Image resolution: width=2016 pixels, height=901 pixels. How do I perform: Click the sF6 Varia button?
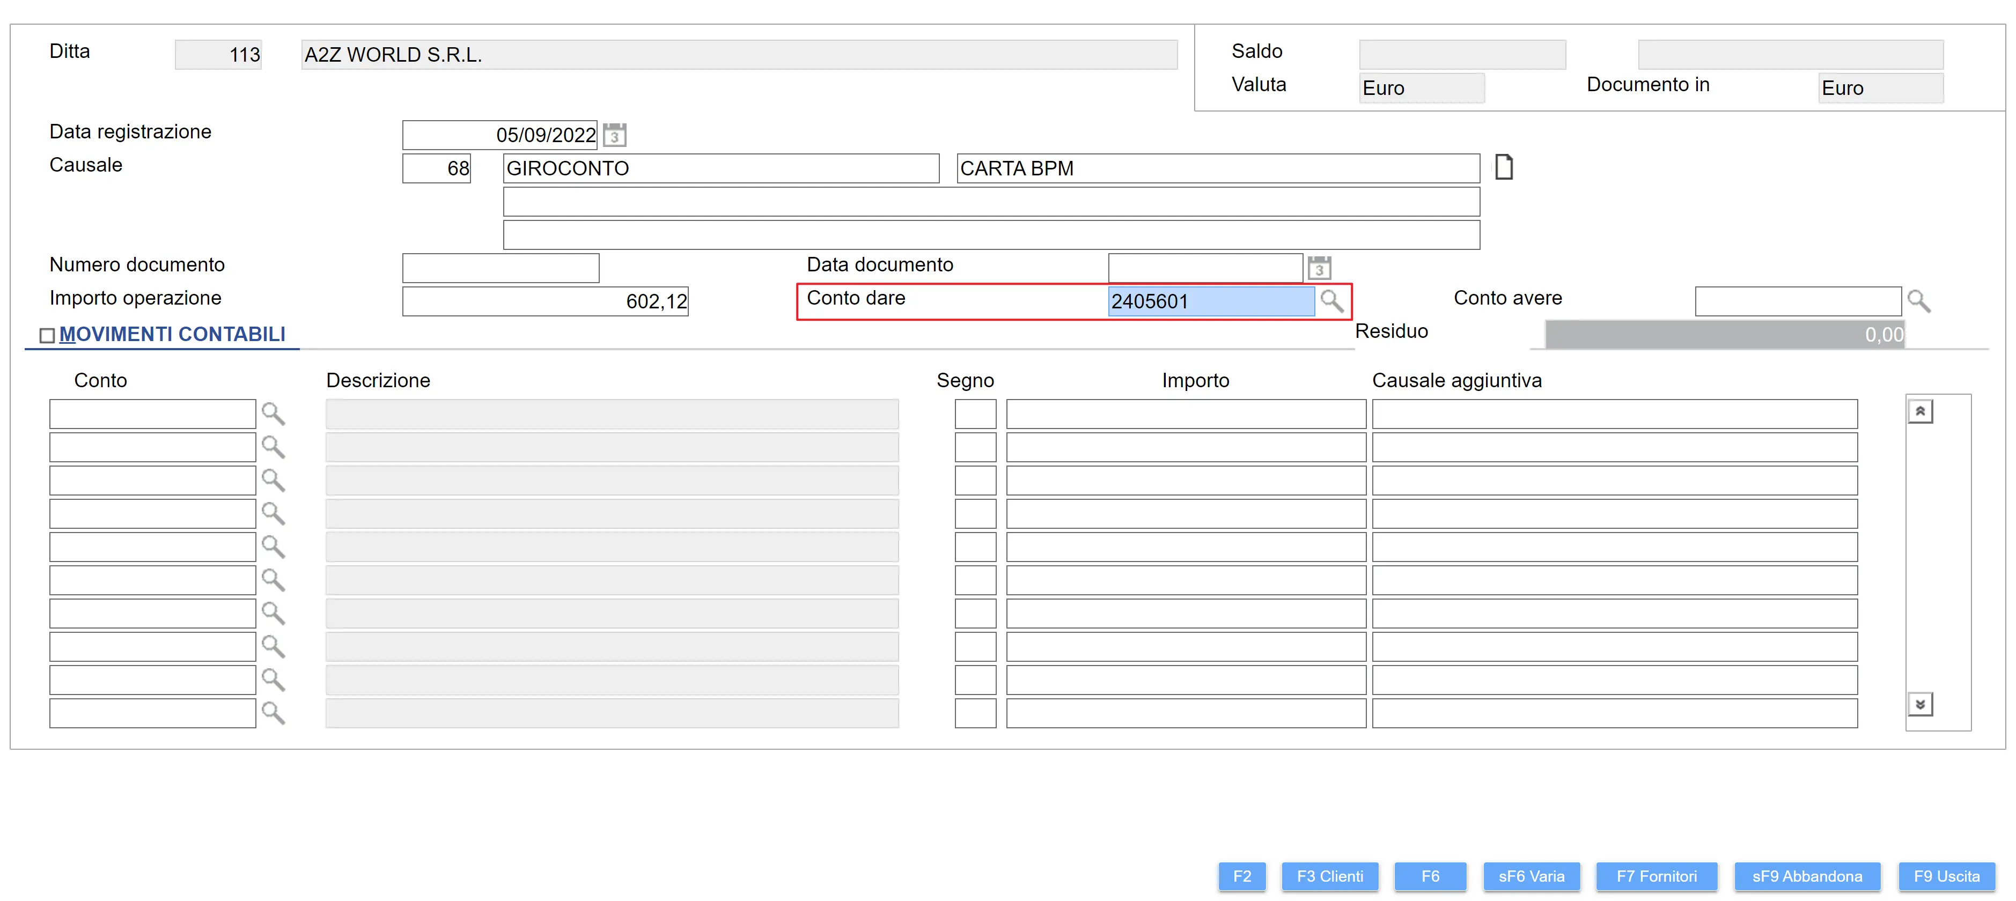(1531, 876)
